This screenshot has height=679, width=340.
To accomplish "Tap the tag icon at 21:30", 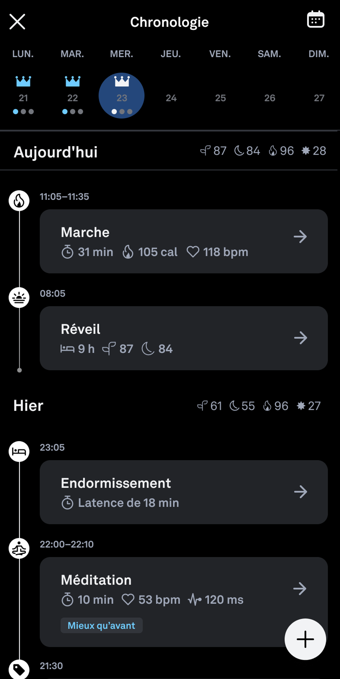I will pyautogui.click(x=19, y=669).
